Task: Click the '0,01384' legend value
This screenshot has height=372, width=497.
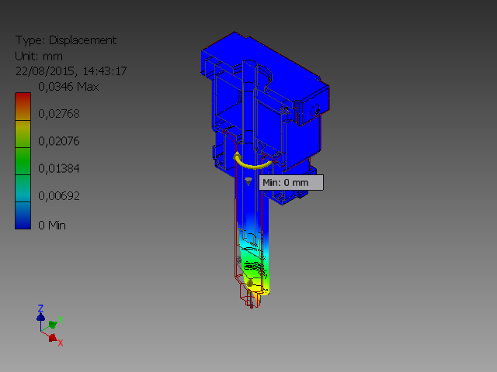Action: point(59,168)
